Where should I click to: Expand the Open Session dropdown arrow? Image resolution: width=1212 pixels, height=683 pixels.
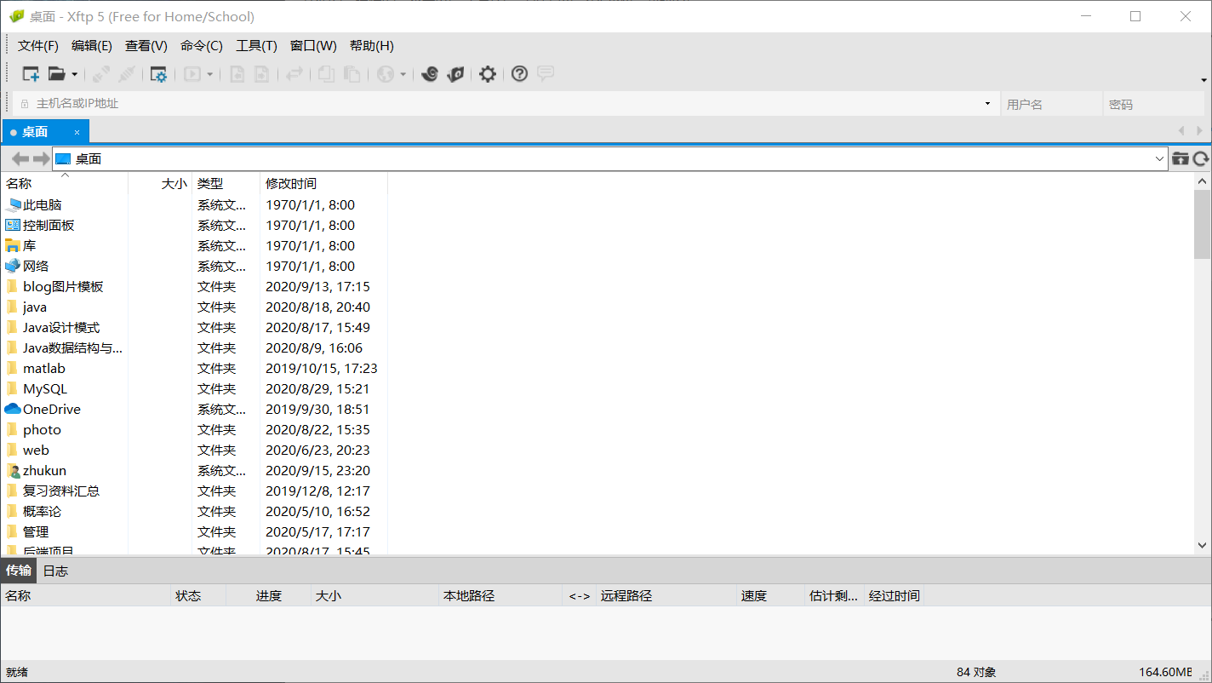(x=74, y=75)
